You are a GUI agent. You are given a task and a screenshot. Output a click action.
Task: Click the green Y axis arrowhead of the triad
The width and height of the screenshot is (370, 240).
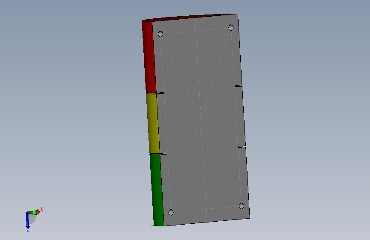pos(35,213)
